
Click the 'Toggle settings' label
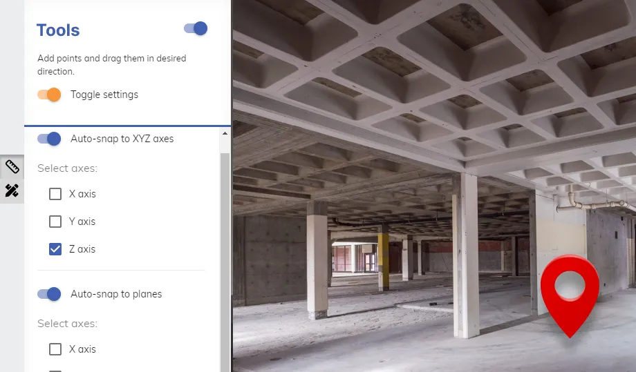104,95
